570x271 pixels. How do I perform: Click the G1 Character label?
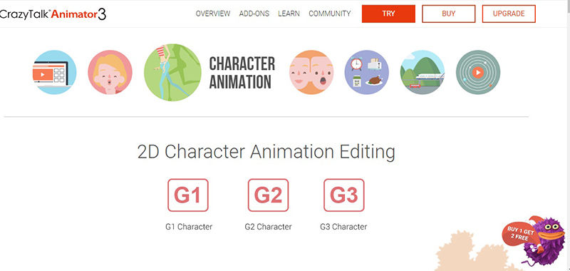point(189,227)
